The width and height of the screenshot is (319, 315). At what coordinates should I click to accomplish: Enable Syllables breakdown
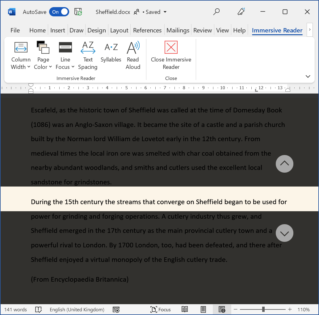pyautogui.click(x=111, y=55)
